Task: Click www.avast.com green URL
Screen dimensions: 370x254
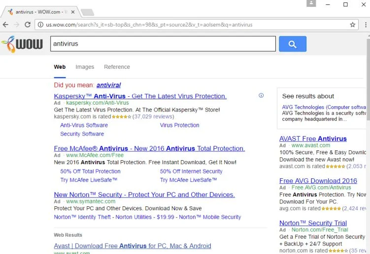Action: coord(311,145)
